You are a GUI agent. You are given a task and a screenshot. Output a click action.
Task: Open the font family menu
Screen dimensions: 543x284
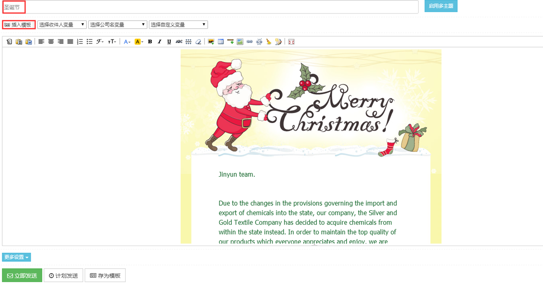pyautogui.click(x=100, y=42)
